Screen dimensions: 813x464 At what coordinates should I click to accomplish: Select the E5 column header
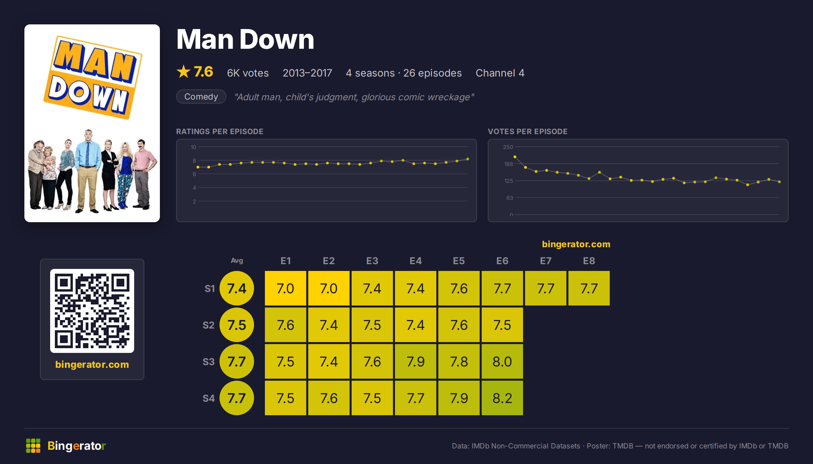pyautogui.click(x=459, y=261)
